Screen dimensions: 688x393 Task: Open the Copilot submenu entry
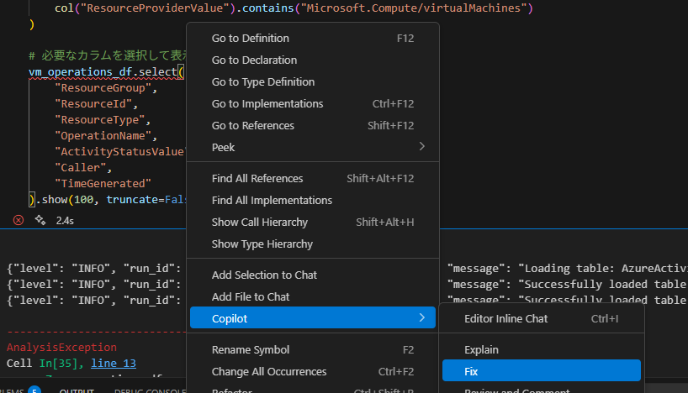tap(312, 318)
